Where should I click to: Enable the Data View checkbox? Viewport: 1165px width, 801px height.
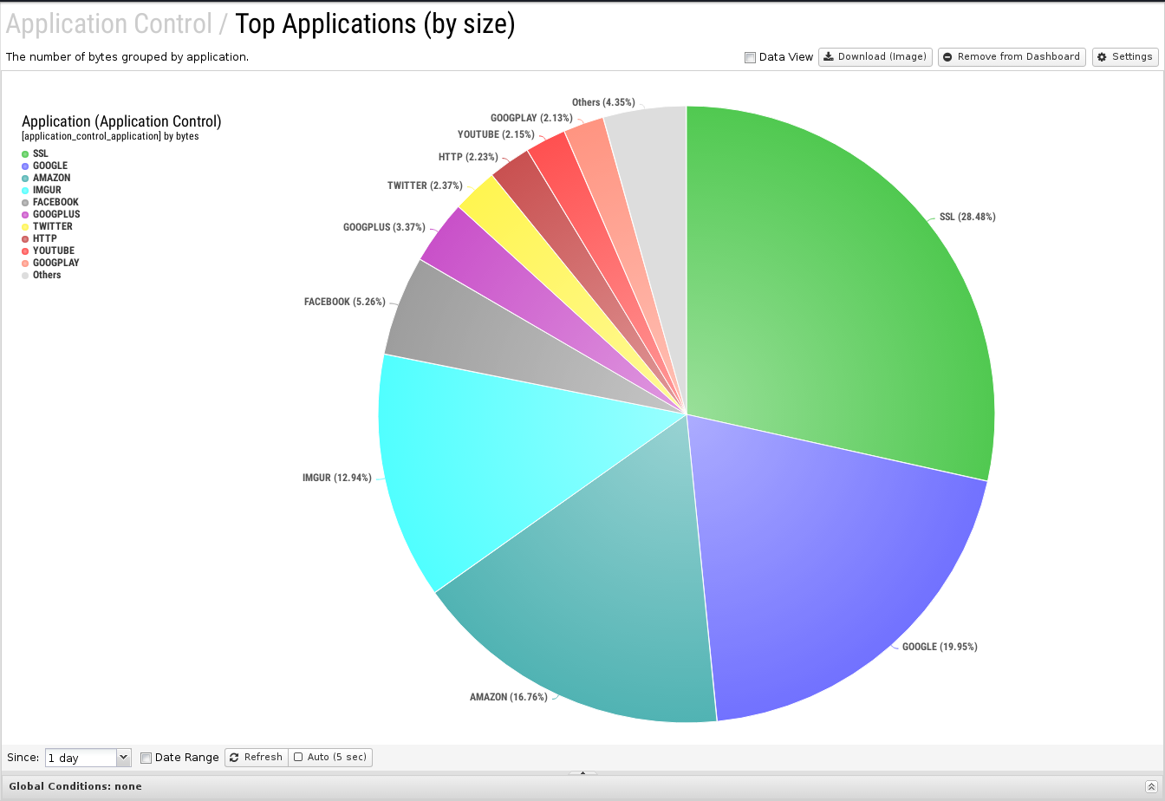[x=750, y=57]
